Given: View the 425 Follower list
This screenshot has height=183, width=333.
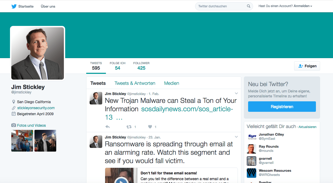Looking at the screenshot, I should pyautogui.click(x=141, y=66).
